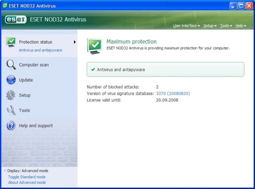255x189 pixels.
Task: Click the ESET title bar application icon
Action: [x=5, y=6]
